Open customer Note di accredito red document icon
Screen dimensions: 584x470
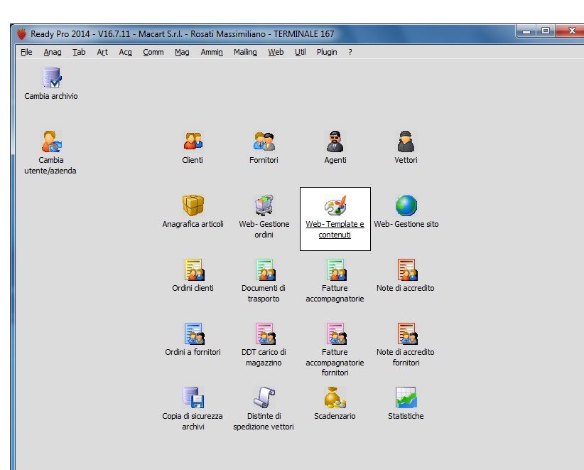tap(407, 269)
